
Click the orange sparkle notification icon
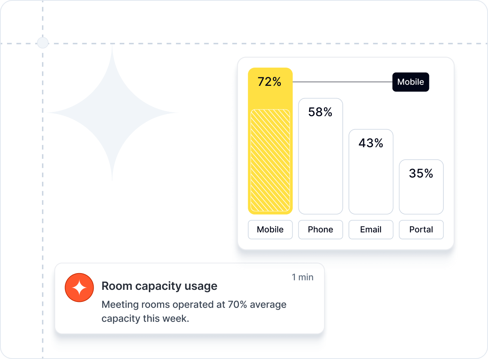(x=79, y=288)
